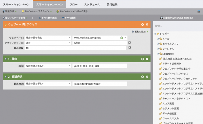Remove the 1 - 職位 filter
The height and width of the screenshot is (124, 203).
[147, 59]
